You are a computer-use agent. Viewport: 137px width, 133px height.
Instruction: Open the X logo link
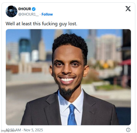pyautogui.click(x=128, y=9)
